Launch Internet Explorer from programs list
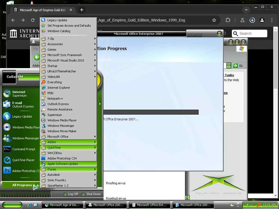The height and width of the screenshot is (209, 279). click(68, 88)
